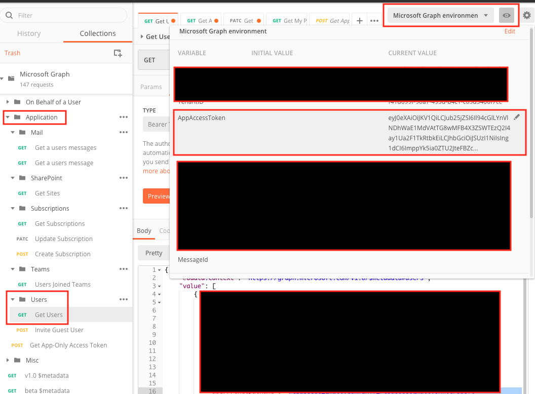The height and width of the screenshot is (394, 535).
Task: Click the environment popup vertical scrollbar
Action: point(531,123)
